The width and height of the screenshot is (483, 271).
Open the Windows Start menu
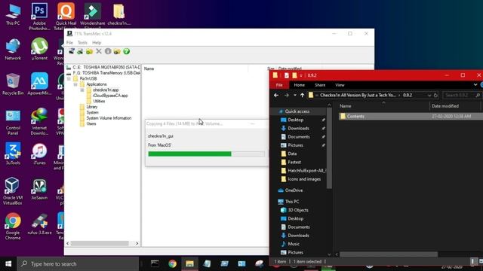point(8,263)
